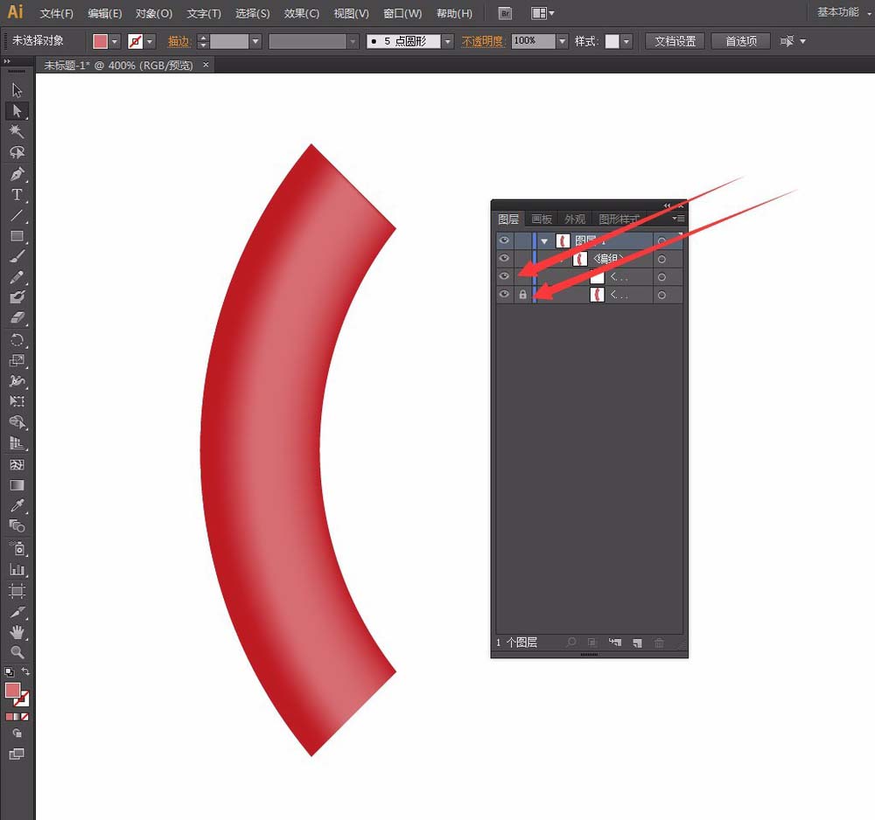Viewport: 875px width, 820px height.
Task: Unlock the bottom locked sublayer
Action: [522, 295]
